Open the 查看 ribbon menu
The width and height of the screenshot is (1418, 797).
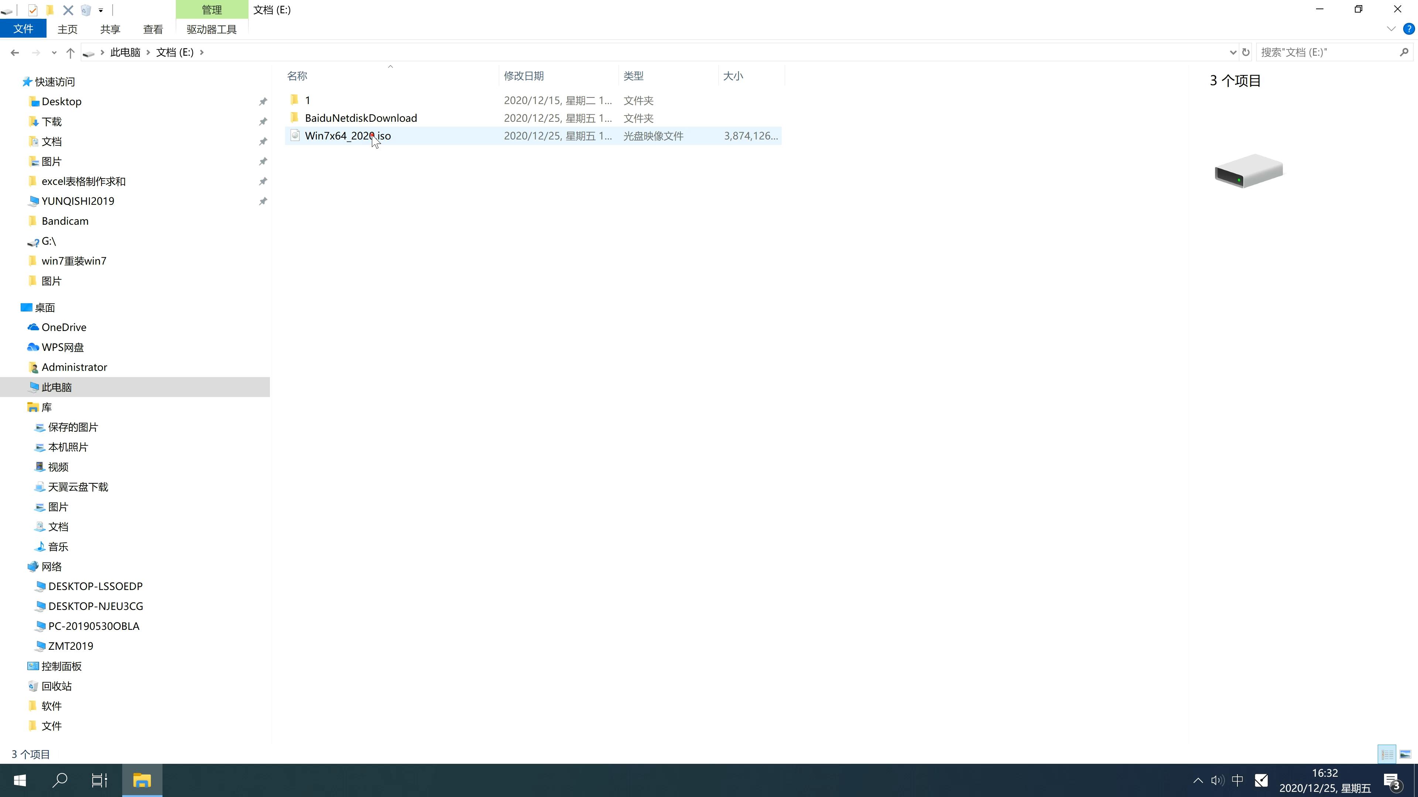point(153,29)
